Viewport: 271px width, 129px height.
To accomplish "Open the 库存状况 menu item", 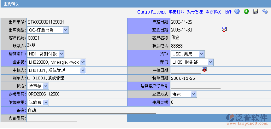I will coord(213,12).
